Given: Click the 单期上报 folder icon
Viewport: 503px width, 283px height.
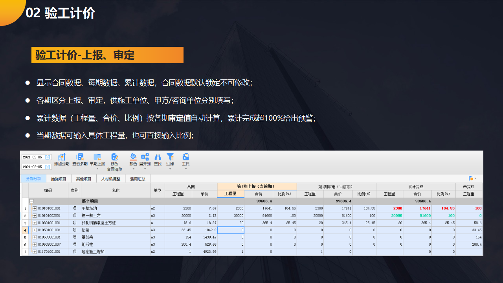Looking at the screenshot, I should coord(97,157).
